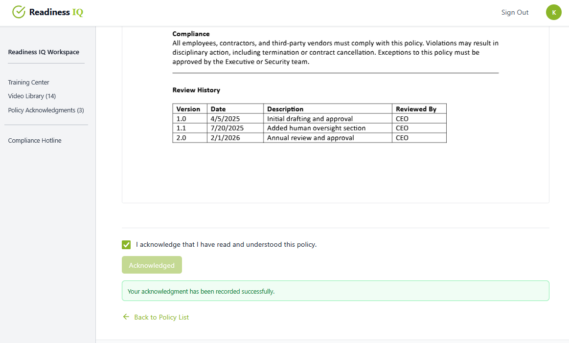Open Video Library from the sidebar
Viewport: 569px width, 343px height.
point(32,96)
